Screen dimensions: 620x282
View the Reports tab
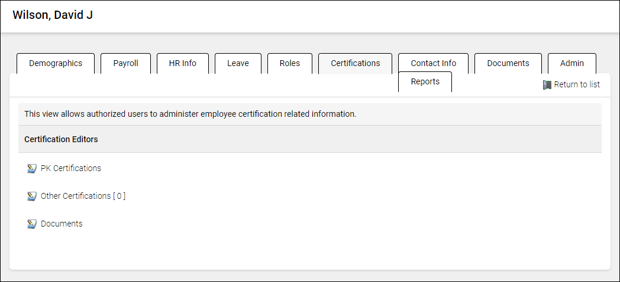[425, 81]
